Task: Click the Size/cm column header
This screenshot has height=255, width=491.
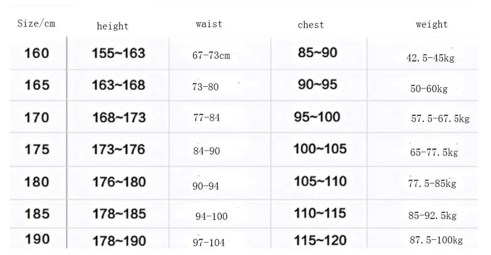Action: [x=36, y=24]
